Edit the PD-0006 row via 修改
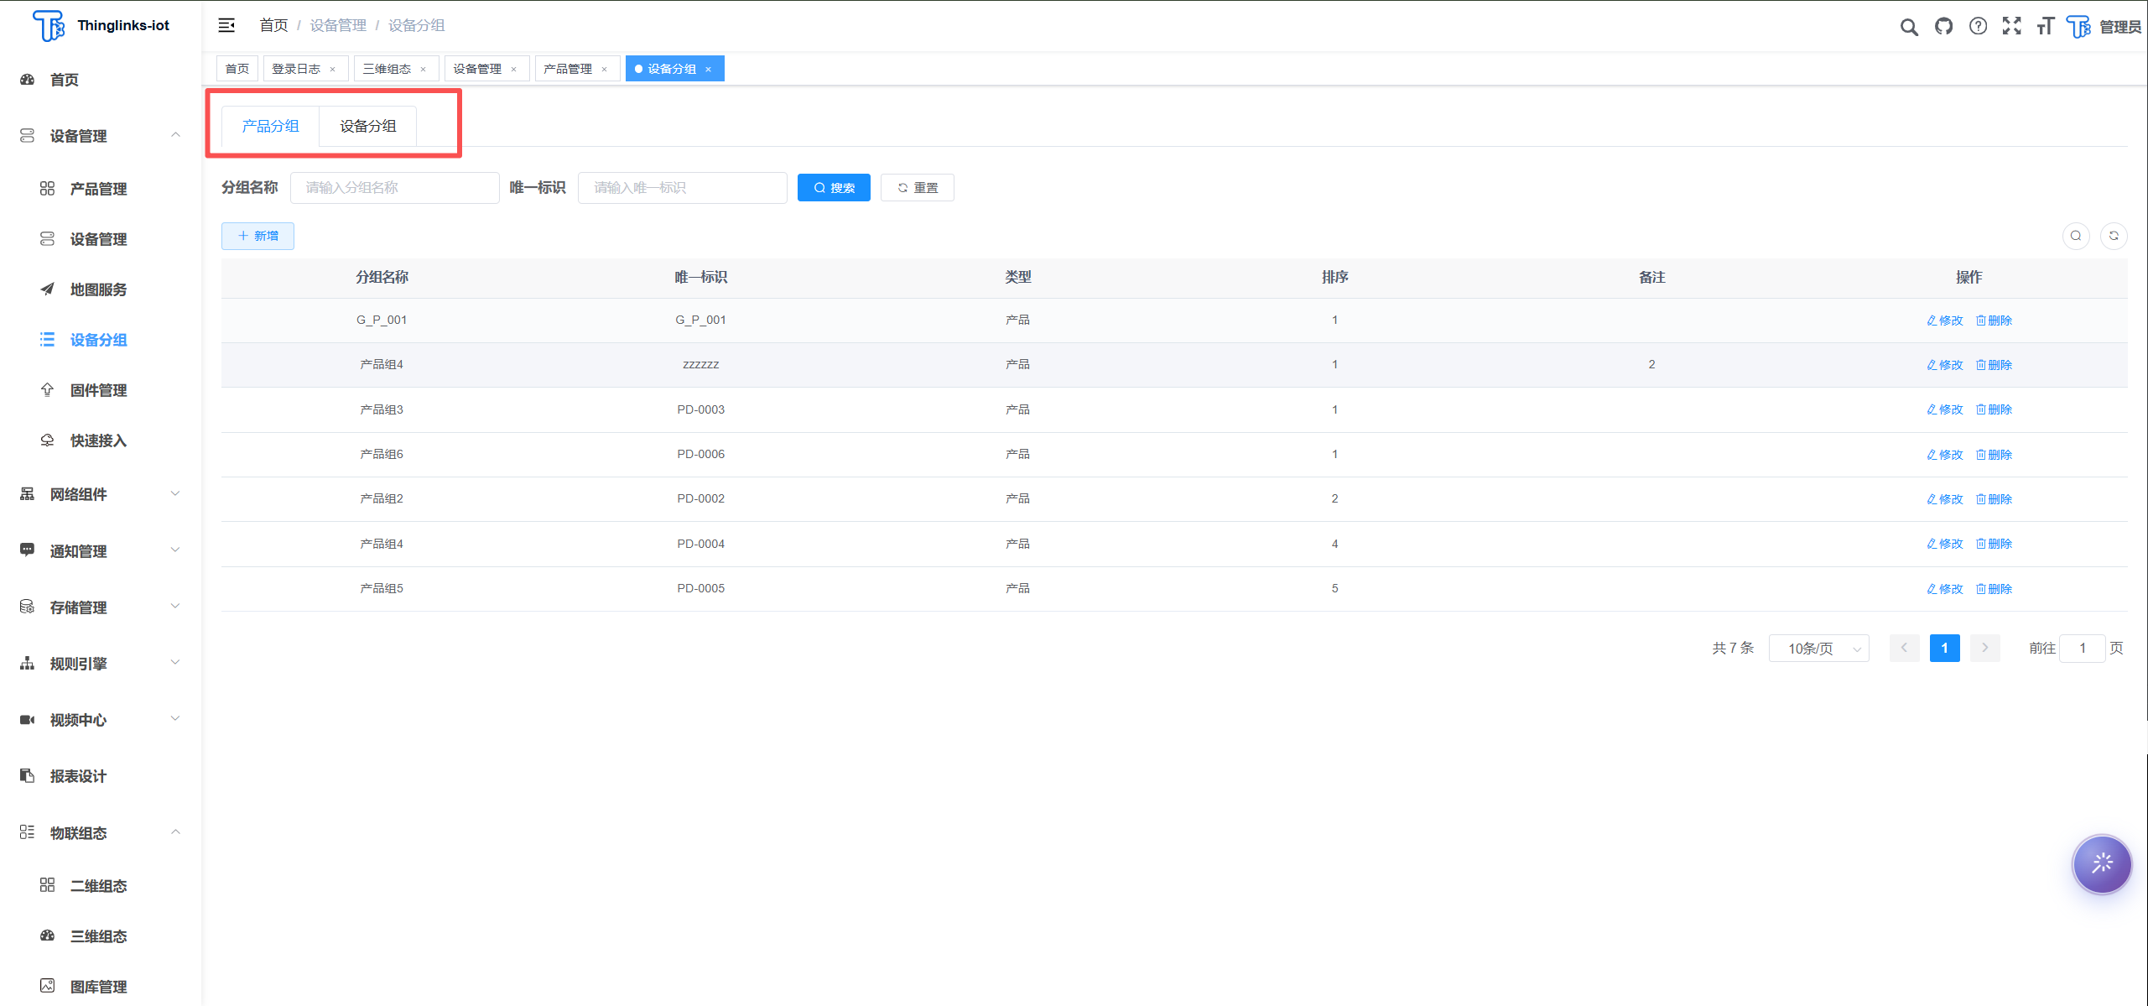This screenshot has height=1006, width=2148. coord(1945,455)
